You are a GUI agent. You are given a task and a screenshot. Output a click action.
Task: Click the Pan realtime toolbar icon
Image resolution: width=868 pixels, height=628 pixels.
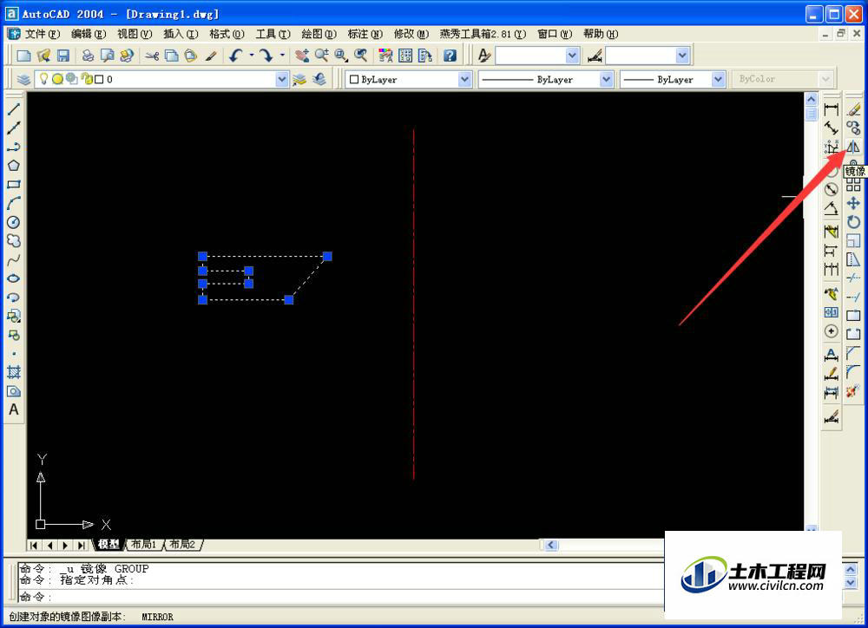302,56
